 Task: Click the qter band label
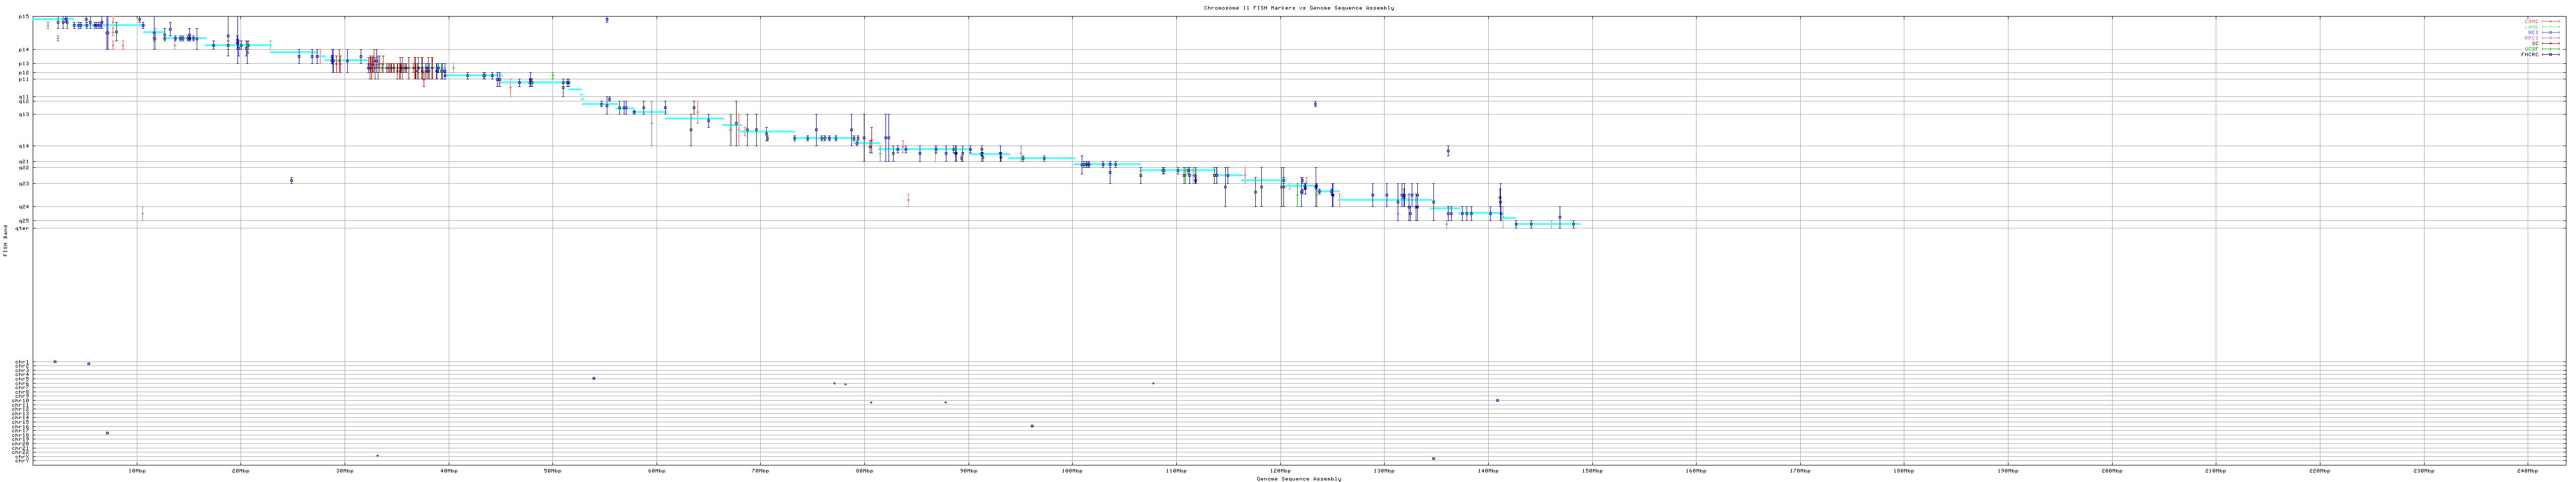tap(22, 228)
